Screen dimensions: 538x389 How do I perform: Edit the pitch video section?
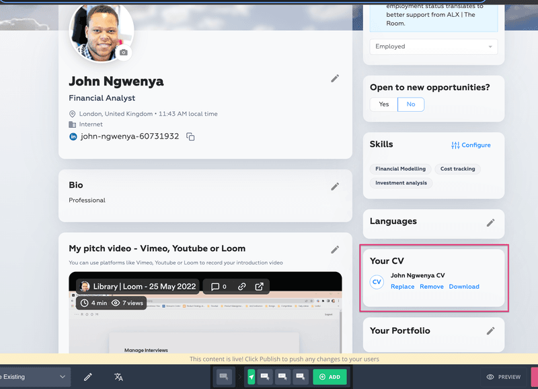(335, 250)
